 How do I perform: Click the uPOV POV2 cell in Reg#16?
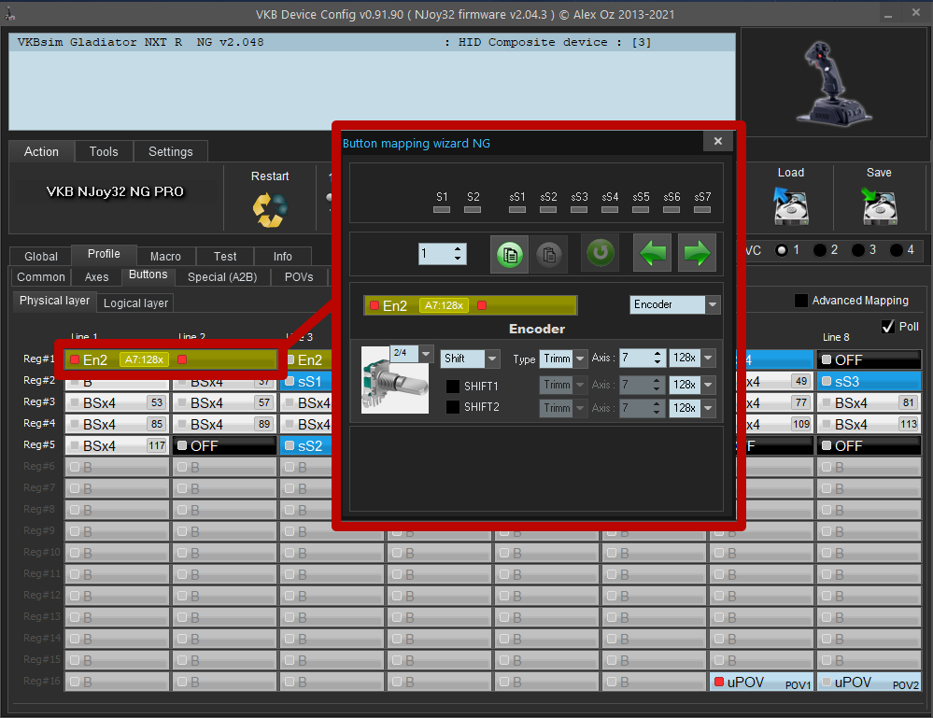pyautogui.click(x=869, y=683)
